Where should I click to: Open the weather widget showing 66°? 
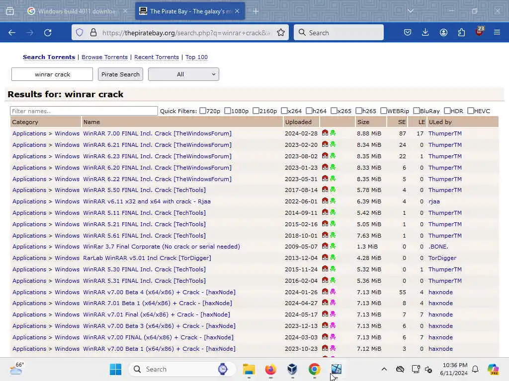[x=17, y=369]
